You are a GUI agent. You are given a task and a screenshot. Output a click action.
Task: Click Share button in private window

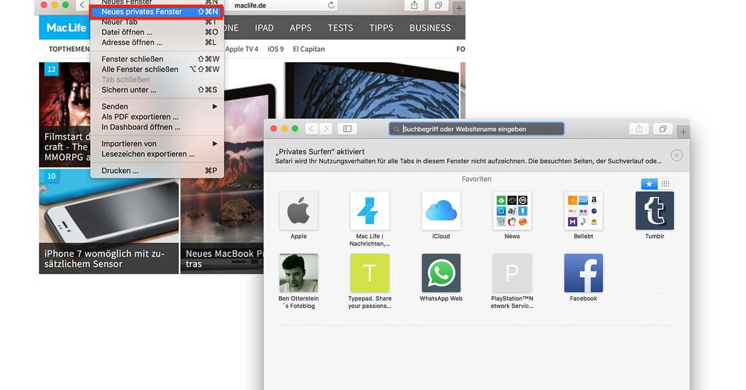(638, 129)
